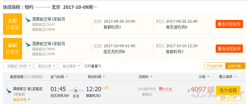Screen dimensions: 247x104
Task: Click 重选返程航班 button
Action: (229, 49)
